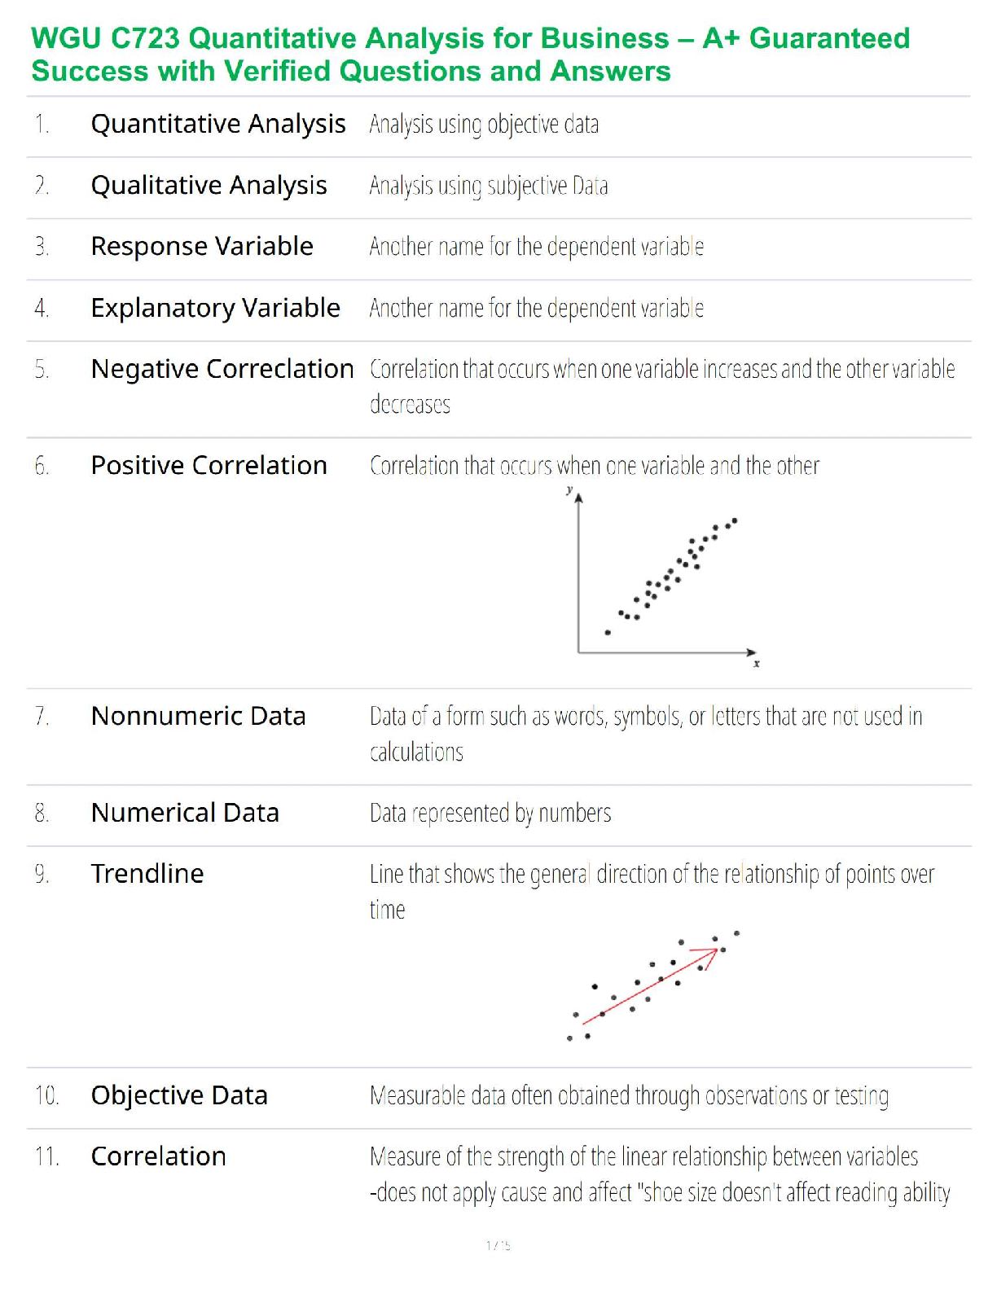997x1290 pixels.
Task: Click the Correlation term in row 11
Action: (158, 1156)
